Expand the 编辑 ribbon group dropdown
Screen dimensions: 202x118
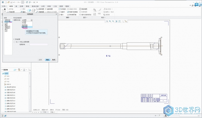coord(68,17)
